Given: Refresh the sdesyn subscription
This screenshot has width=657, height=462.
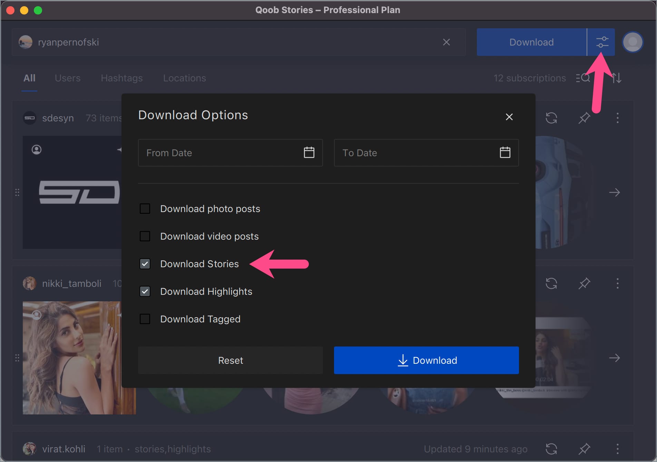Looking at the screenshot, I should pyautogui.click(x=551, y=118).
